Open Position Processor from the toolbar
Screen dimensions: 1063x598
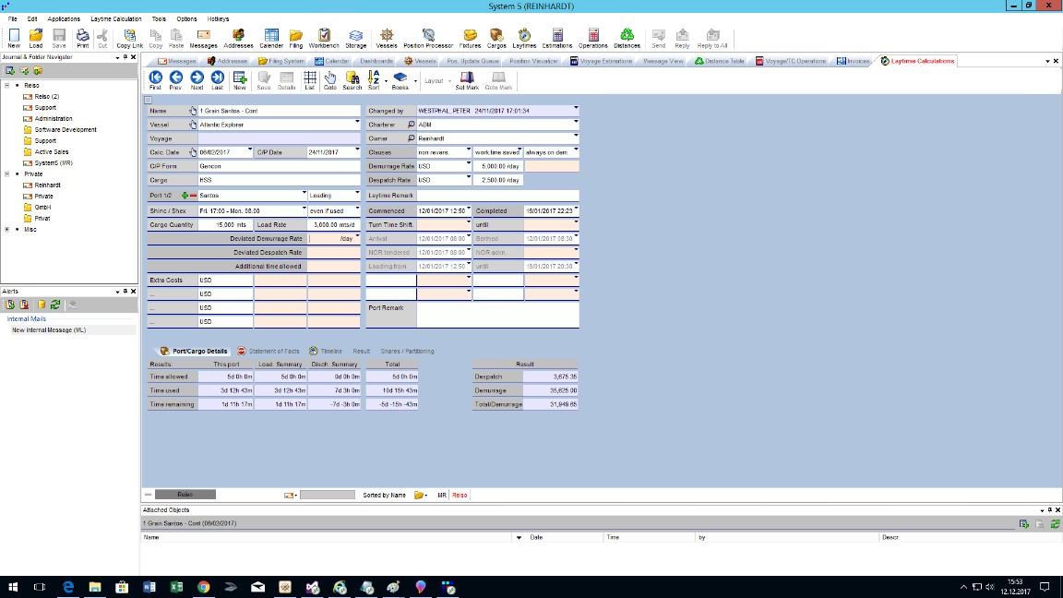(x=428, y=38)
